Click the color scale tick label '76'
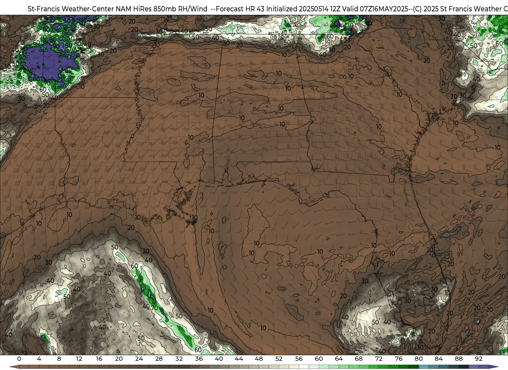Image resolution: width=508 pixels, height=370 pixels. [x=399, y=359]
